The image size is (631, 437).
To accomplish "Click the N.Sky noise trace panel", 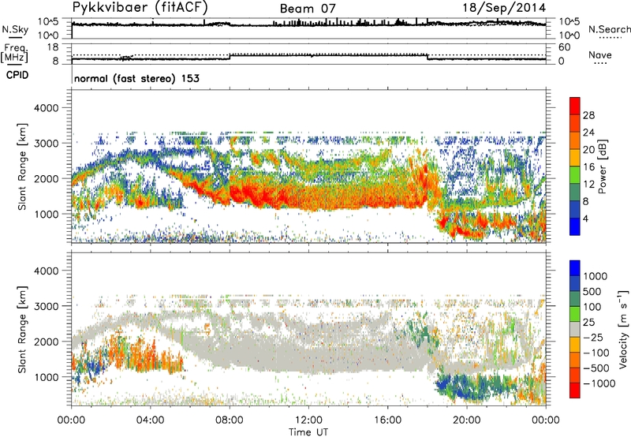I will 308,28.
